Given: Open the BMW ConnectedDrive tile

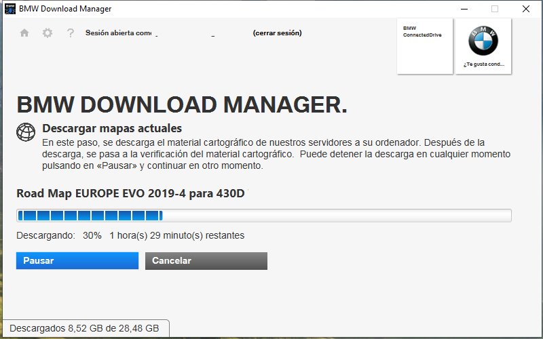Looking at the screenshot, I should [x=425, y=46].
